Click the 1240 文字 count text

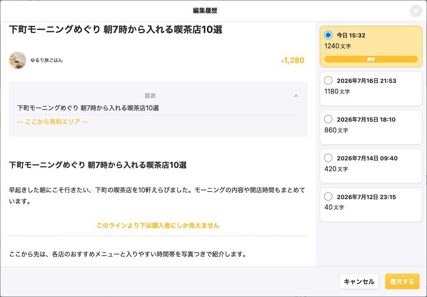[337, 46]
